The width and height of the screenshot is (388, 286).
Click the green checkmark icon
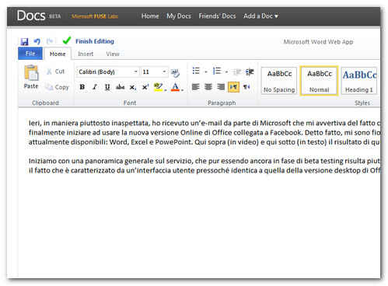coord(67,40)
